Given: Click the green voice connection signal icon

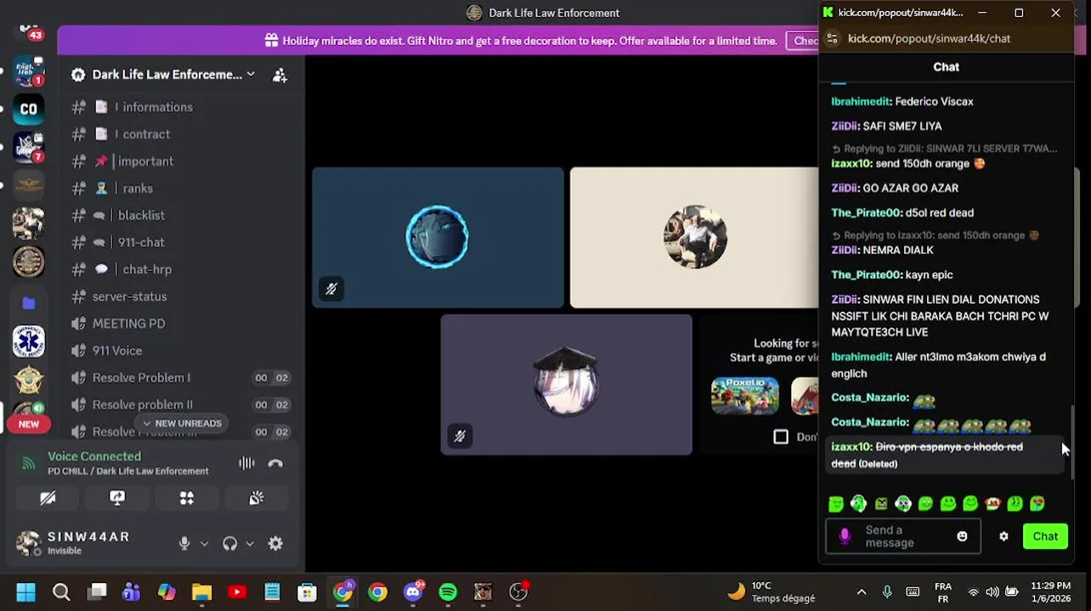Looking at the screenshot, I should click(x=29, y=463).
